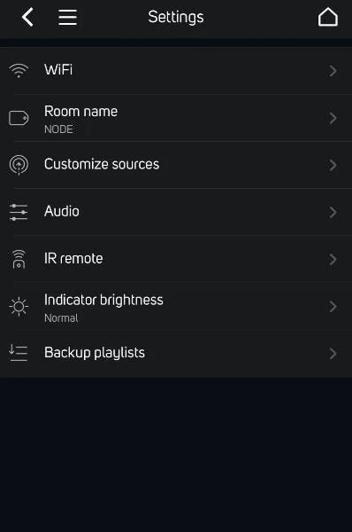Open IR remote chevron arrow
This screenshot has width=352, height=532.
(333, 260)
